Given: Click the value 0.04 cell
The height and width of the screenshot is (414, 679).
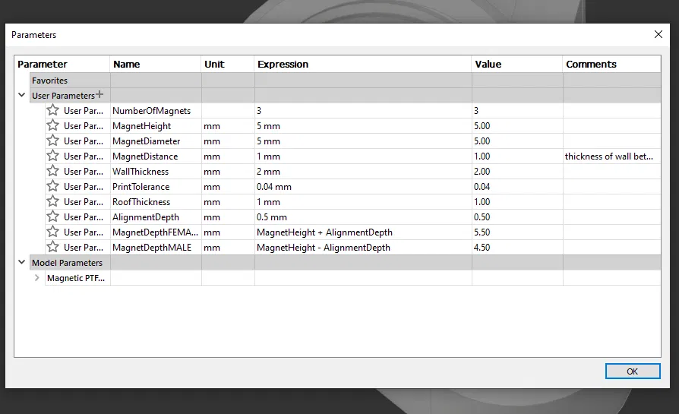Looking at the screenshot, I should tap(517, 187).
